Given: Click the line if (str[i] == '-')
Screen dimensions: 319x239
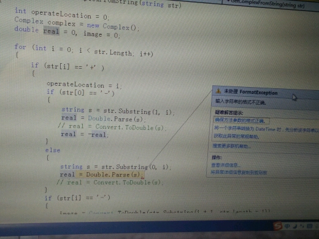Looking at the screenshot, I should 77,198.
